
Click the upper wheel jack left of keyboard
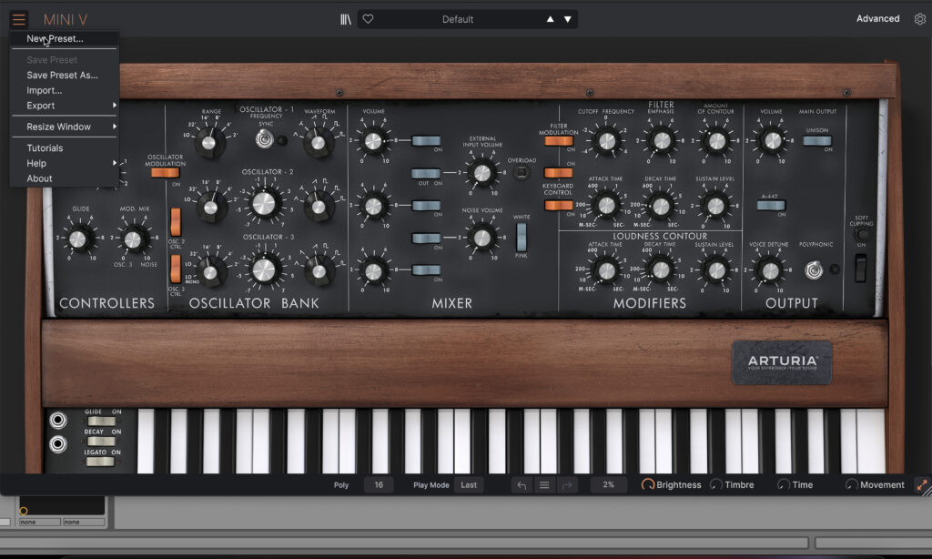click(57, 421)
